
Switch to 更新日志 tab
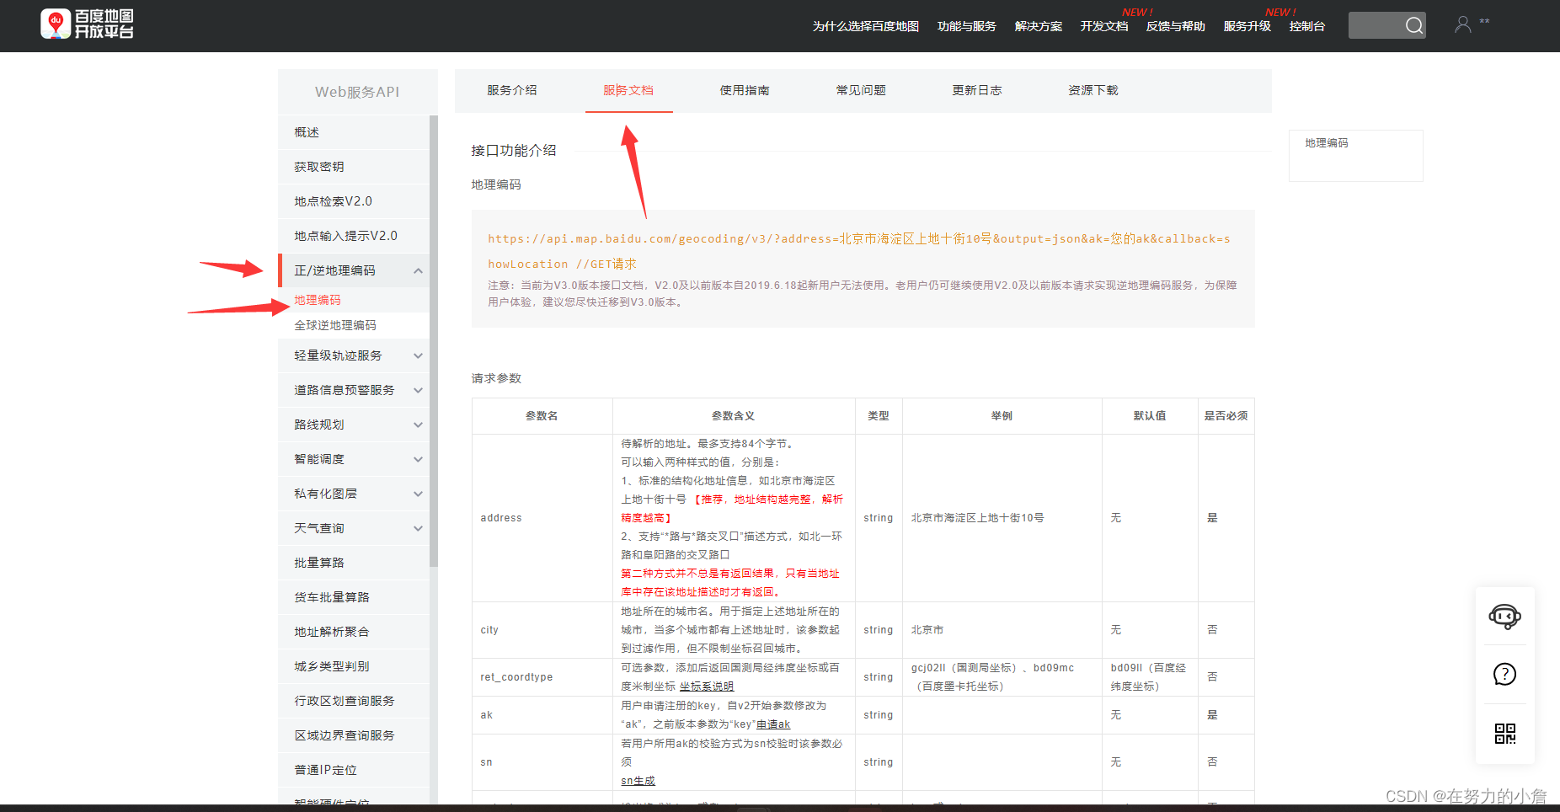(x=977, y=90)
